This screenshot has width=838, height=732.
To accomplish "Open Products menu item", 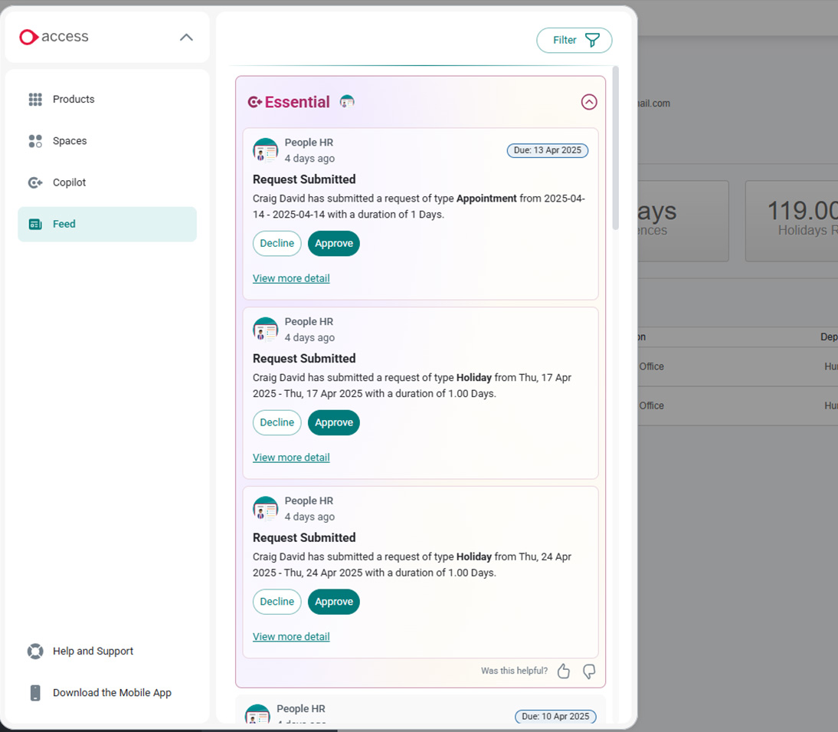I will pyautogui.click(x=107, y=100).
